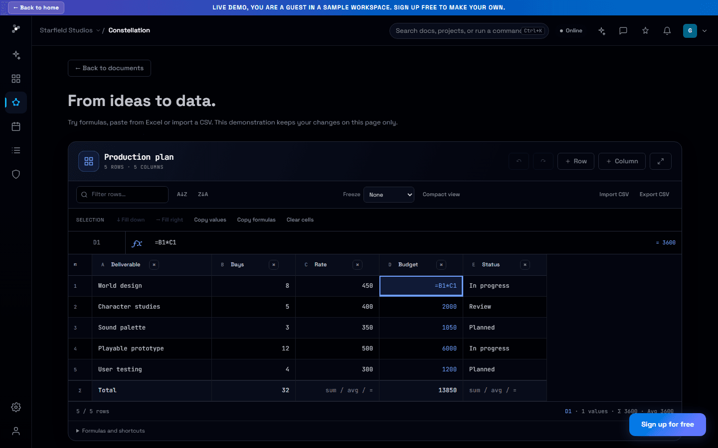
Task: Toggle Compact view
Action: 441,195
